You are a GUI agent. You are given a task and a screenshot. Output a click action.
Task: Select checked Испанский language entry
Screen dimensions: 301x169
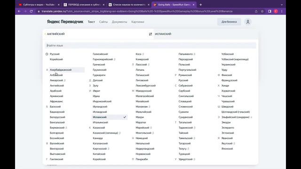(109, 117)
